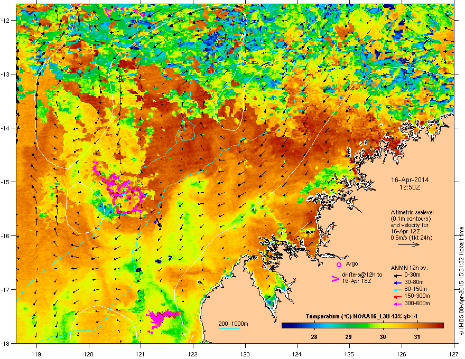Click the magenta Argo circle legend symbol
The height and width of the screenshot is (359, 465).
[x=339, y=265]
